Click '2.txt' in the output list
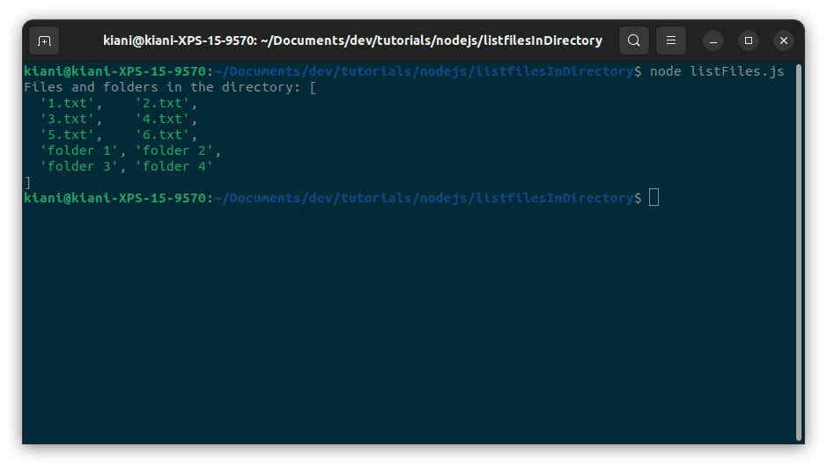 pos(162,103)
